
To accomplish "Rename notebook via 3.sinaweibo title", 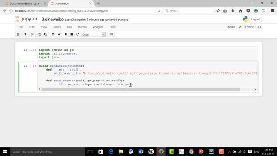I will [x=52, y=19].
